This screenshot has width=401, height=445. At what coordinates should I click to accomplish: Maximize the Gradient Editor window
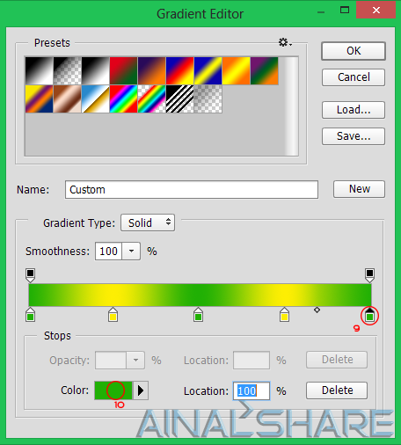point(345,11)
